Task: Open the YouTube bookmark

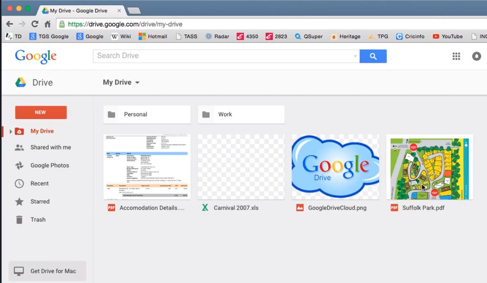Action: point(447,36)
